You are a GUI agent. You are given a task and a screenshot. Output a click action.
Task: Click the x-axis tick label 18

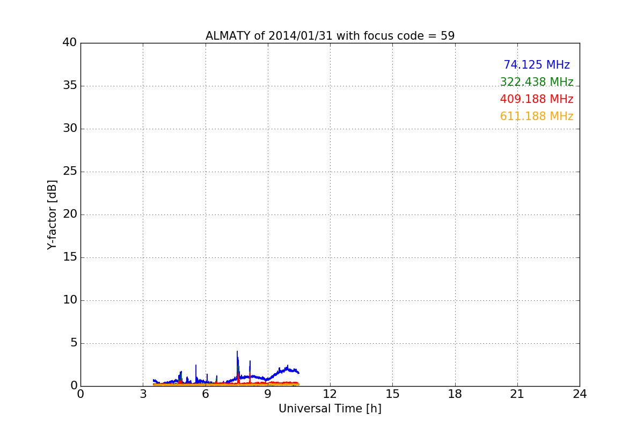[x=455, y=394]
